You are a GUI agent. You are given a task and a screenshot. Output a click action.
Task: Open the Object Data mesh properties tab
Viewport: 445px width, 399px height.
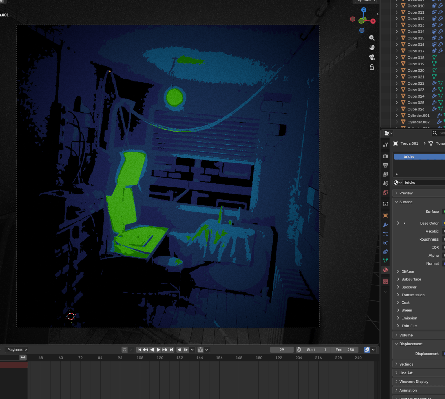click(x=385, y=261)
